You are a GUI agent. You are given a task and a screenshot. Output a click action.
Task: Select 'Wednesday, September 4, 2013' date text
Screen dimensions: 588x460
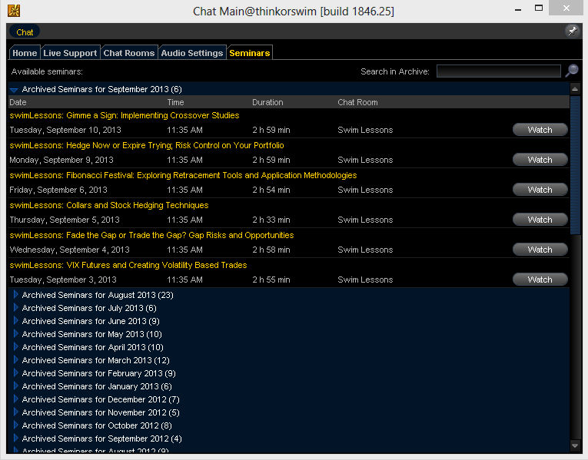coord(70,250)
